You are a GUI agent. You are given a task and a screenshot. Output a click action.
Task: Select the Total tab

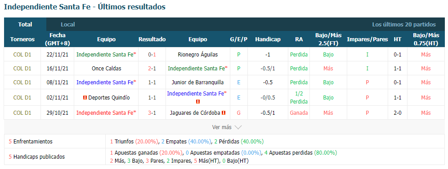[x=25, y=25]
